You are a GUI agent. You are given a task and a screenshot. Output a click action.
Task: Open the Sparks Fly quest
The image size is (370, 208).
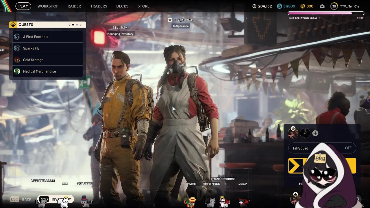click(x=48, y=48)
